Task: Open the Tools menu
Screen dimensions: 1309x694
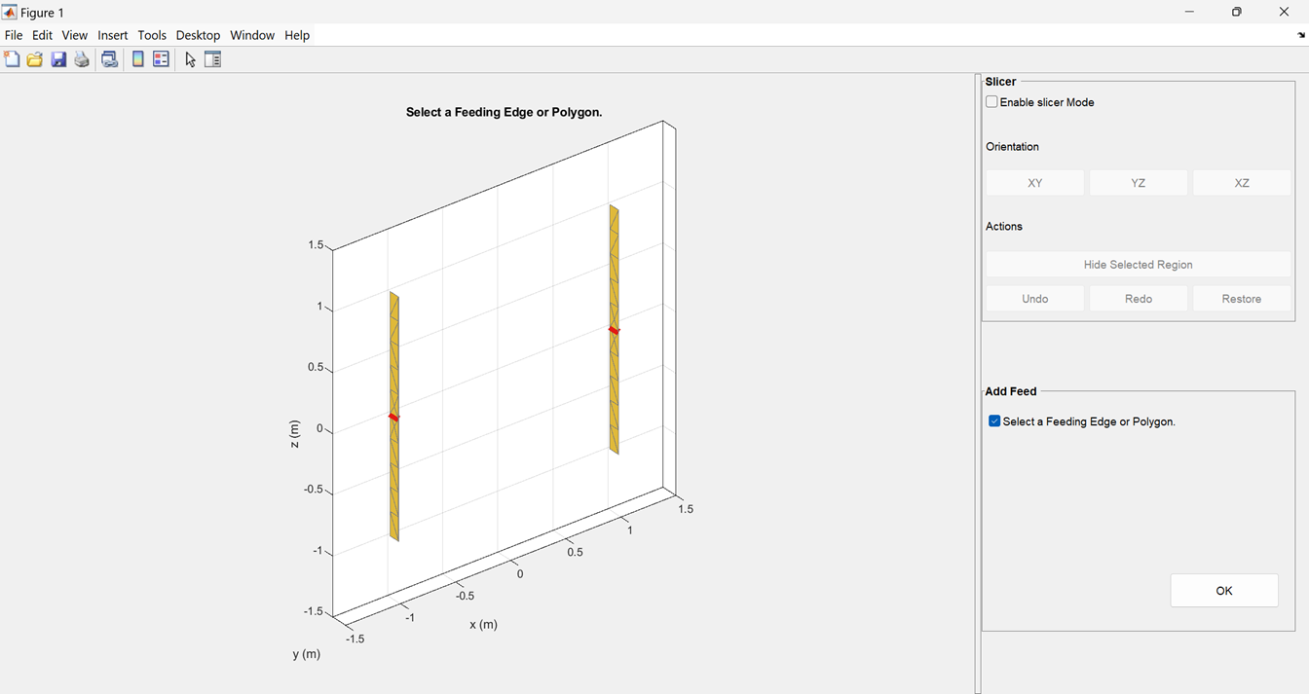Action: click(152, 35)
